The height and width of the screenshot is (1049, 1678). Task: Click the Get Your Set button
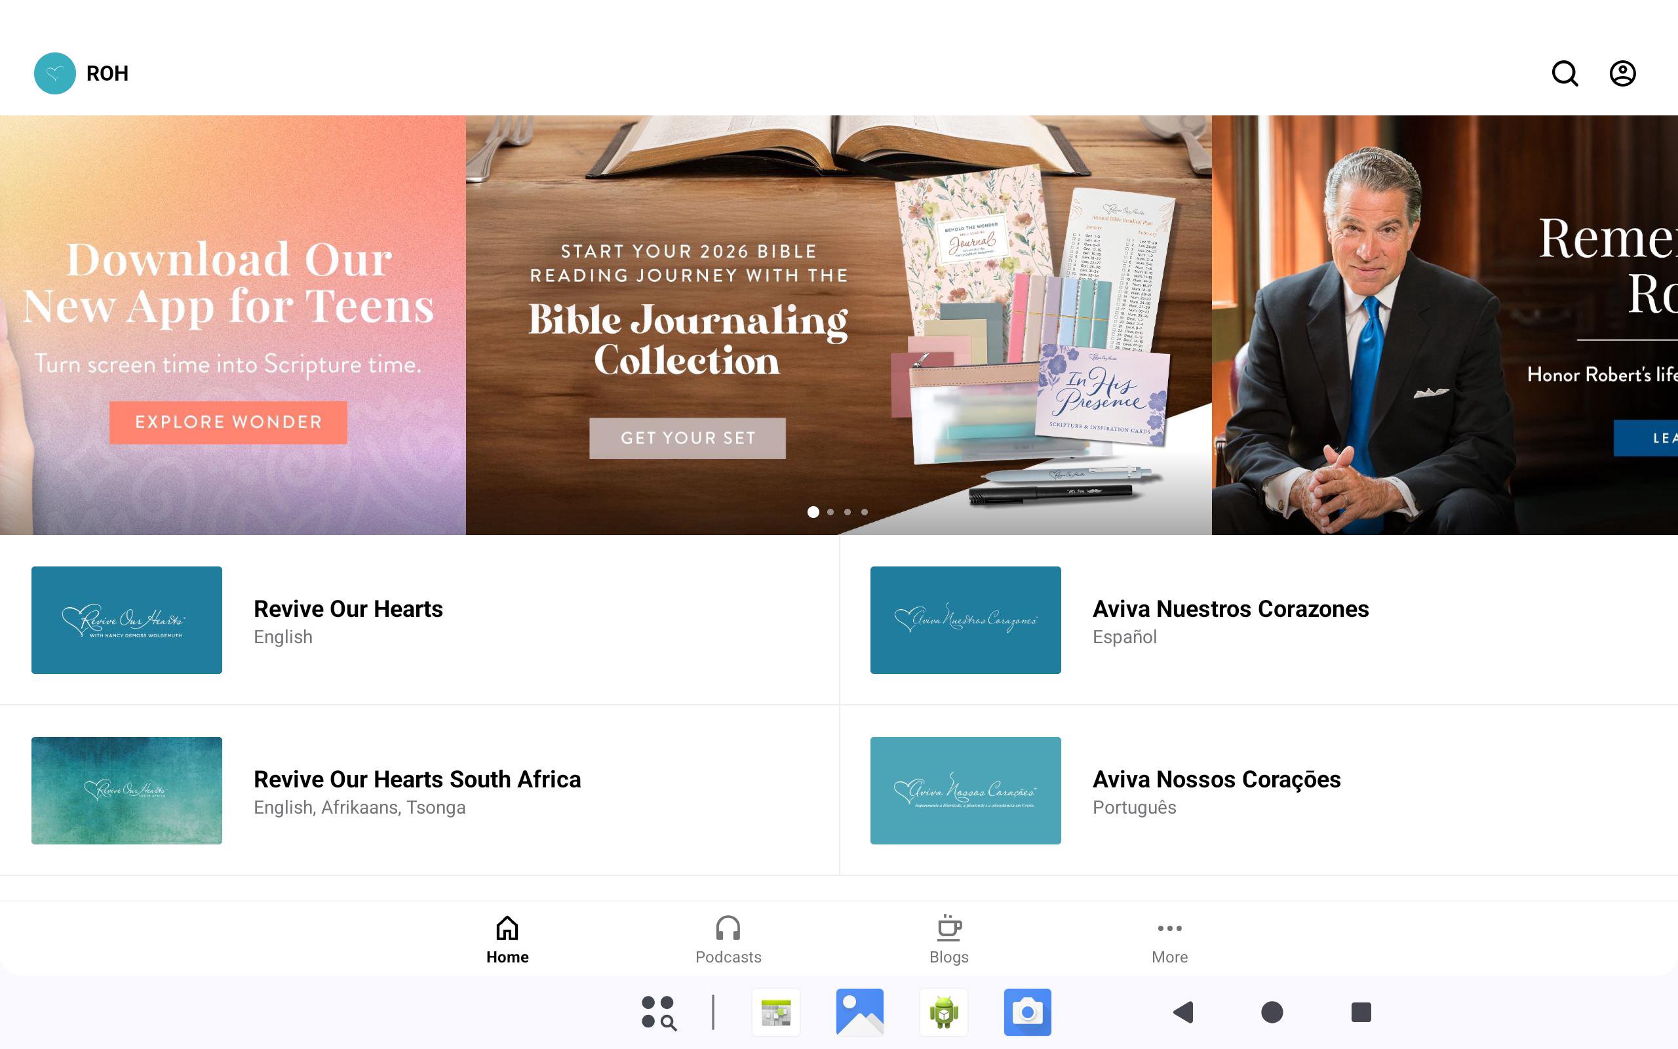(x=687, y=438)
